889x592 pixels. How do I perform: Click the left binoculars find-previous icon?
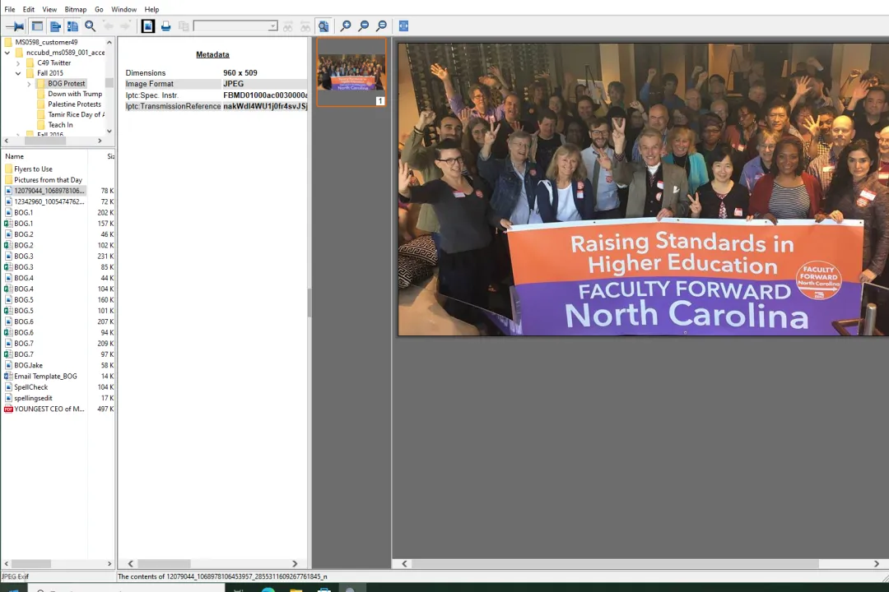click(x=288, y=26)
